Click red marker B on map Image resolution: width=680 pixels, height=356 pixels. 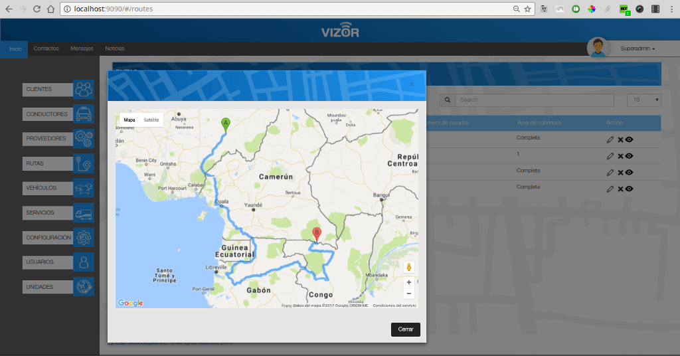[317, 234]
